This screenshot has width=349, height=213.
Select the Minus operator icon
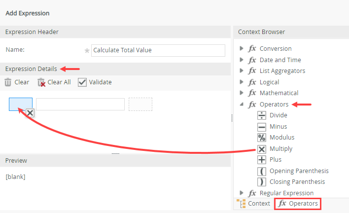[262, 126]
